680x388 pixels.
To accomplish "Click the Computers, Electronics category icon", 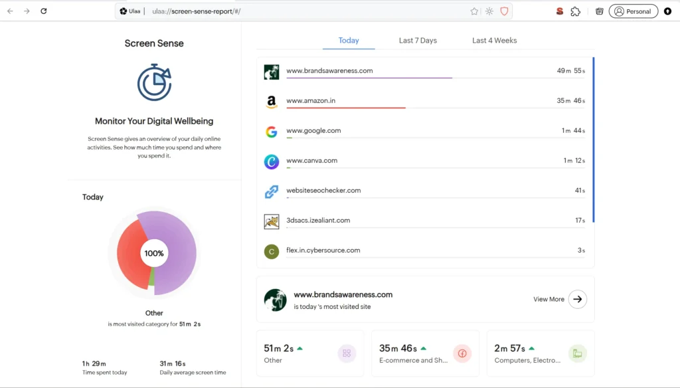I will (577, 353).
